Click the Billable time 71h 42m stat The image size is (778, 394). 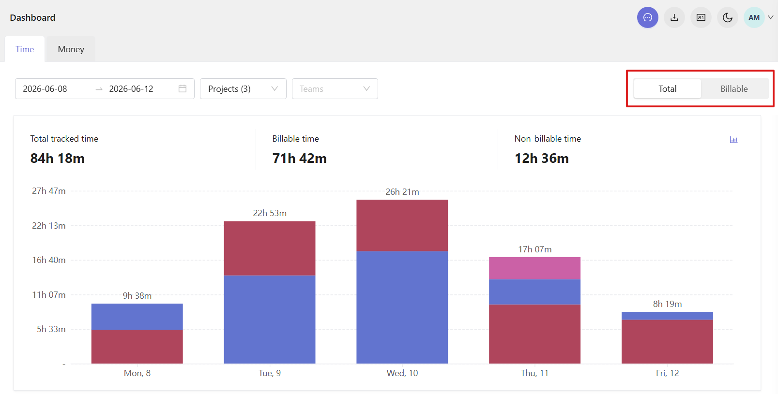(299, 149)
